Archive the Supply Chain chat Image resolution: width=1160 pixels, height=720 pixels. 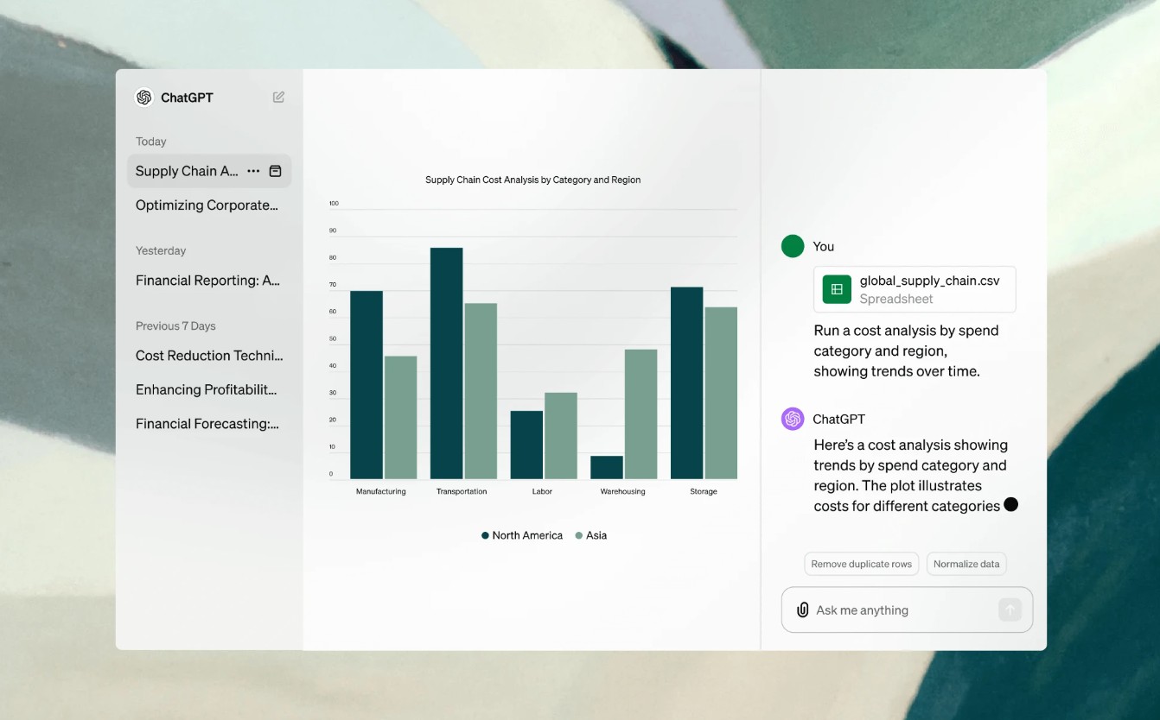point(275,171)
